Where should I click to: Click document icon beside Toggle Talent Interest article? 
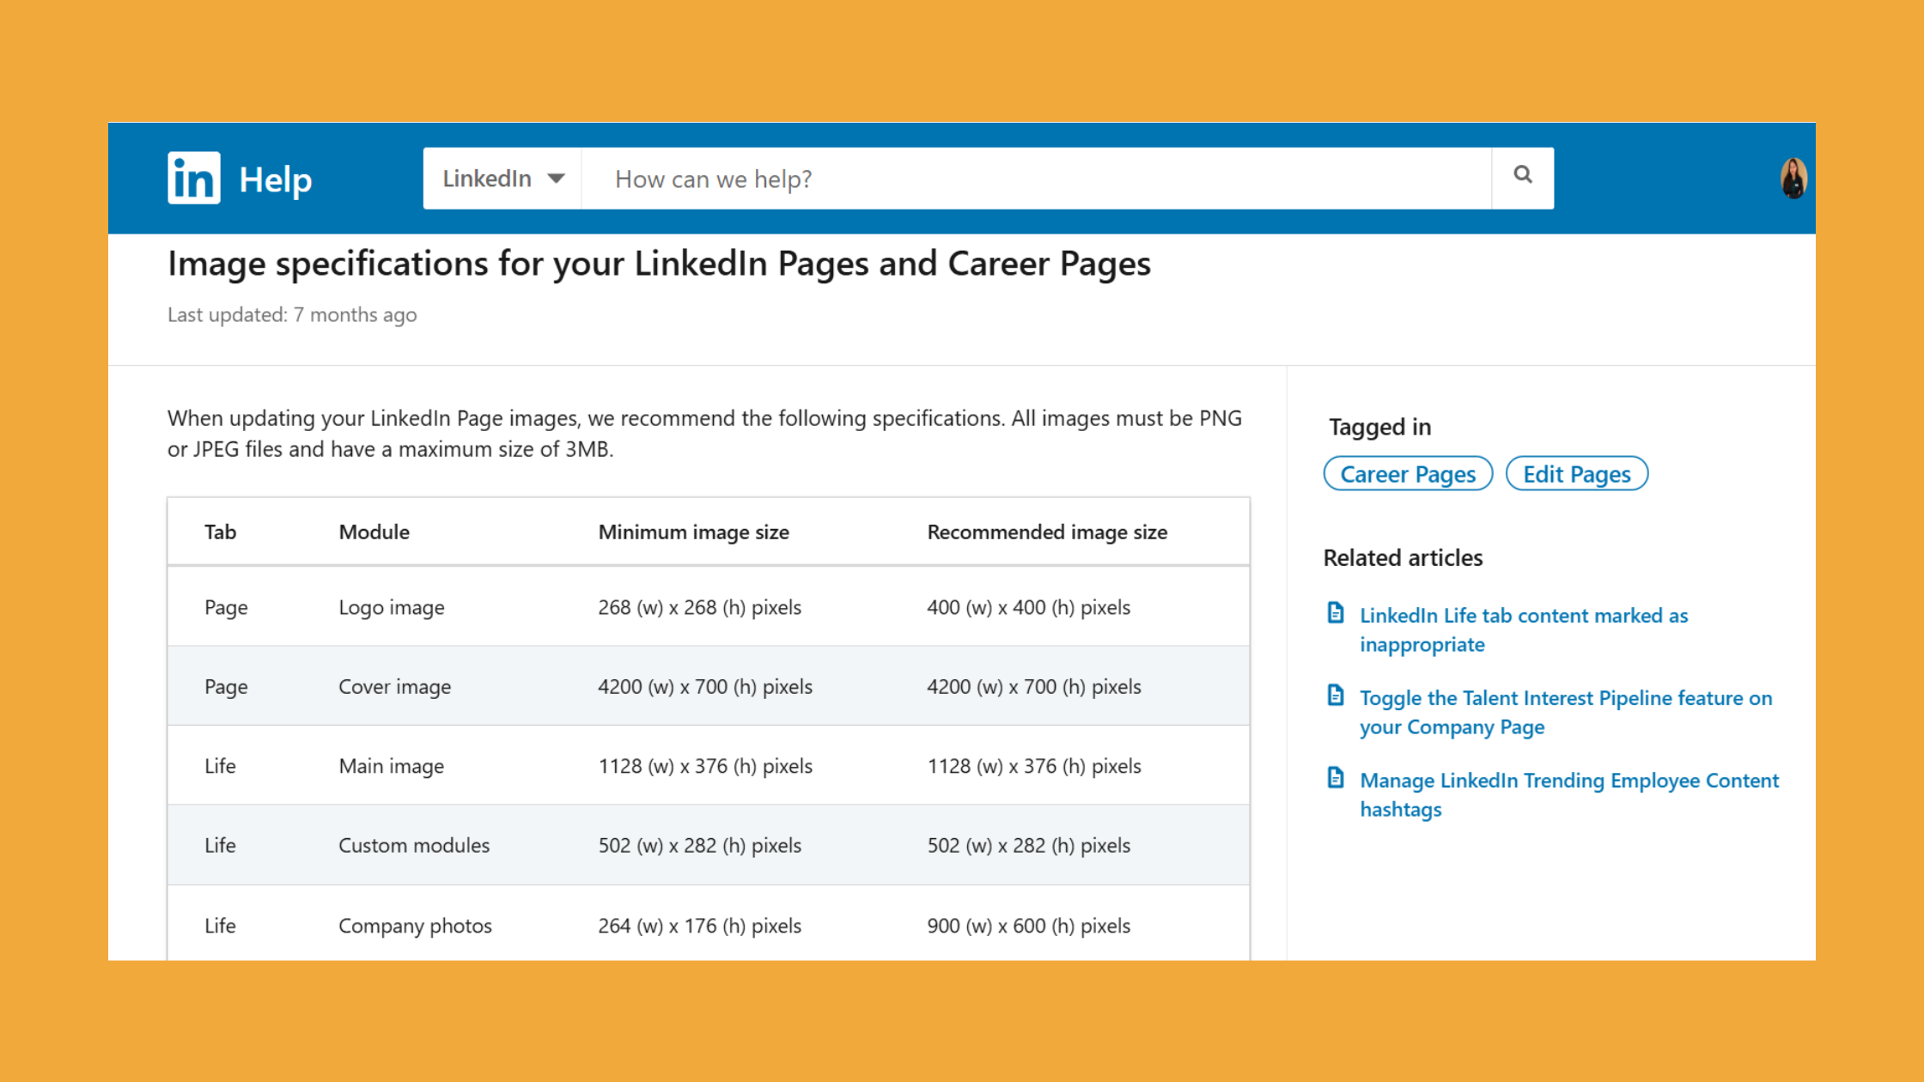(1336, 695)
